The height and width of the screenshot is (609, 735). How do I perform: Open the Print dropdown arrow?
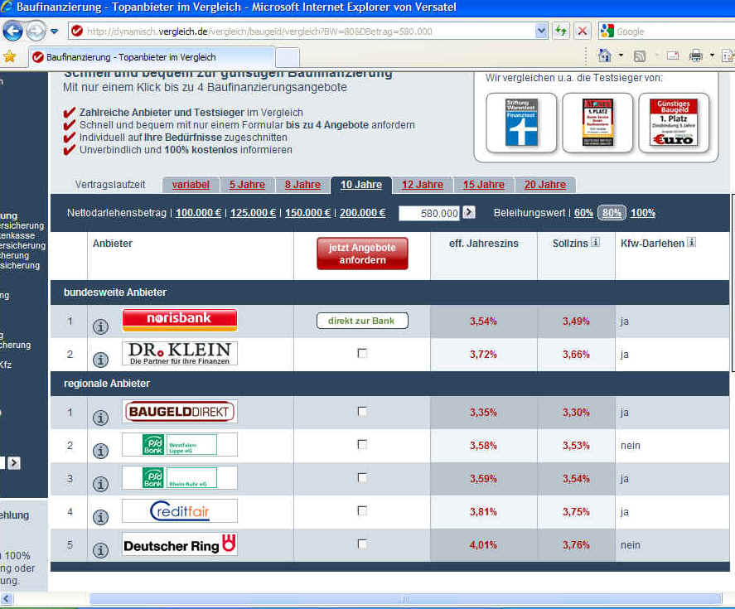pos(712,56)
